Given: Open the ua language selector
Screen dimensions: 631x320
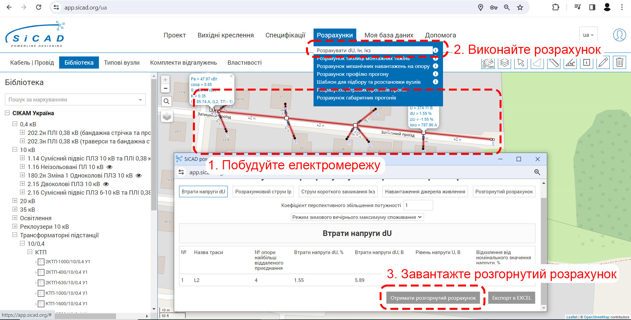Looking at the screenshot, I should pyautogui.click(x=588, y=35).
